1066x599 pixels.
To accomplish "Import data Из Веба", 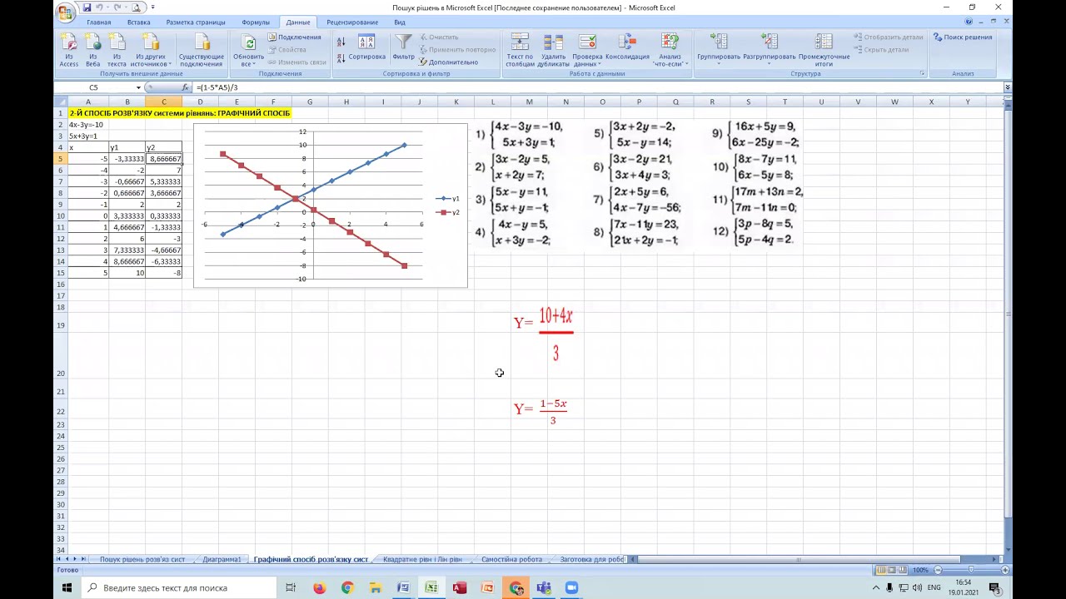I will click(92, 51).
